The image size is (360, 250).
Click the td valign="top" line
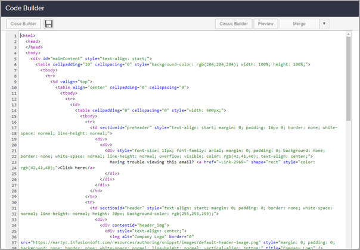72,81
